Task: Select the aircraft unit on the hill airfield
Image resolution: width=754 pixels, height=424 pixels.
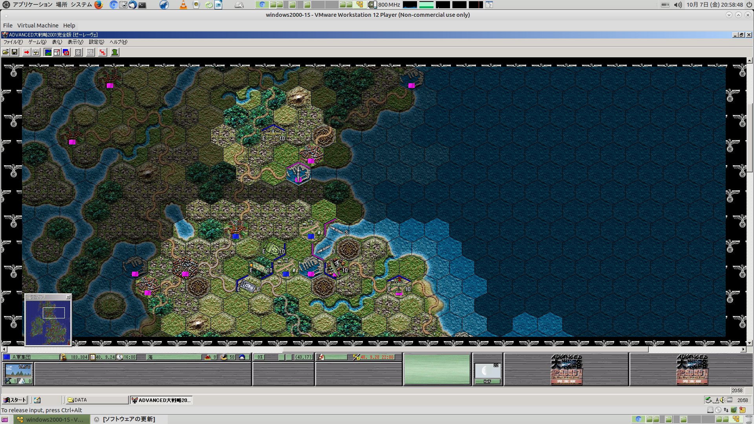Action: pyautogui.click(x=273, y=134)
